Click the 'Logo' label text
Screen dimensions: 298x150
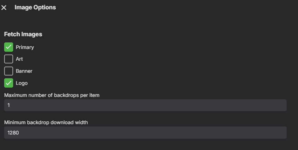click(x=22, y=83)
